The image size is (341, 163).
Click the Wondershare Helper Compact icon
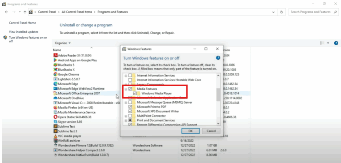(55, 150)
